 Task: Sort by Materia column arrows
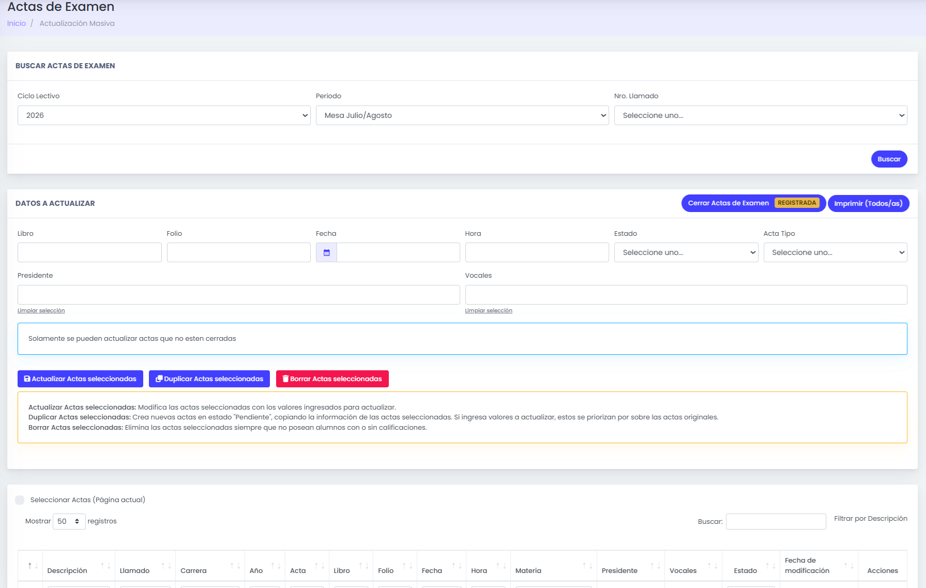588,566
